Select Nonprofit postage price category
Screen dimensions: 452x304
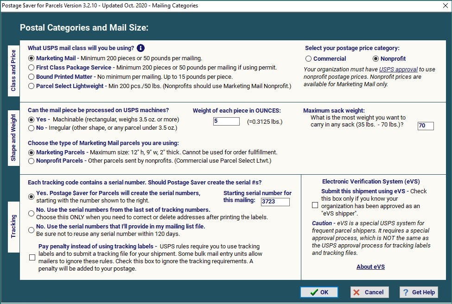click(376, 59)
